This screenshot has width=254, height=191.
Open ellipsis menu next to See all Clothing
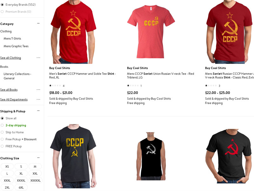(x=38, y=58)
